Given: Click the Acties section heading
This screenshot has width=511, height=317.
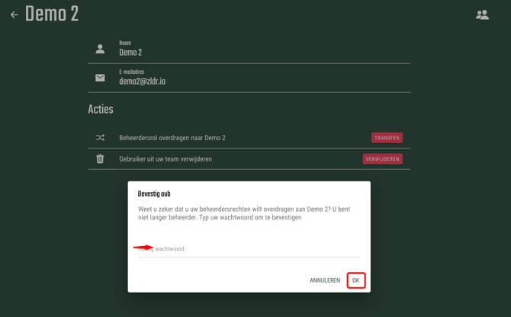Looking at the screenshot, I should click(x=101, y=110).
